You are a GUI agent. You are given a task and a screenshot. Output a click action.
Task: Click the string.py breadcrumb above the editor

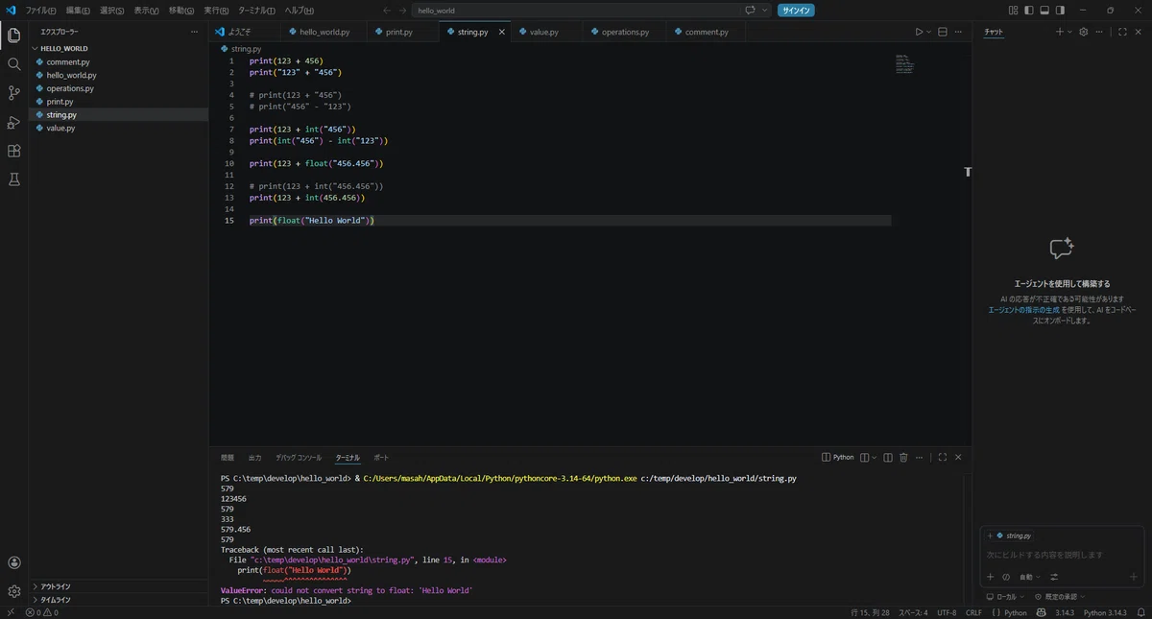[241, 48]
